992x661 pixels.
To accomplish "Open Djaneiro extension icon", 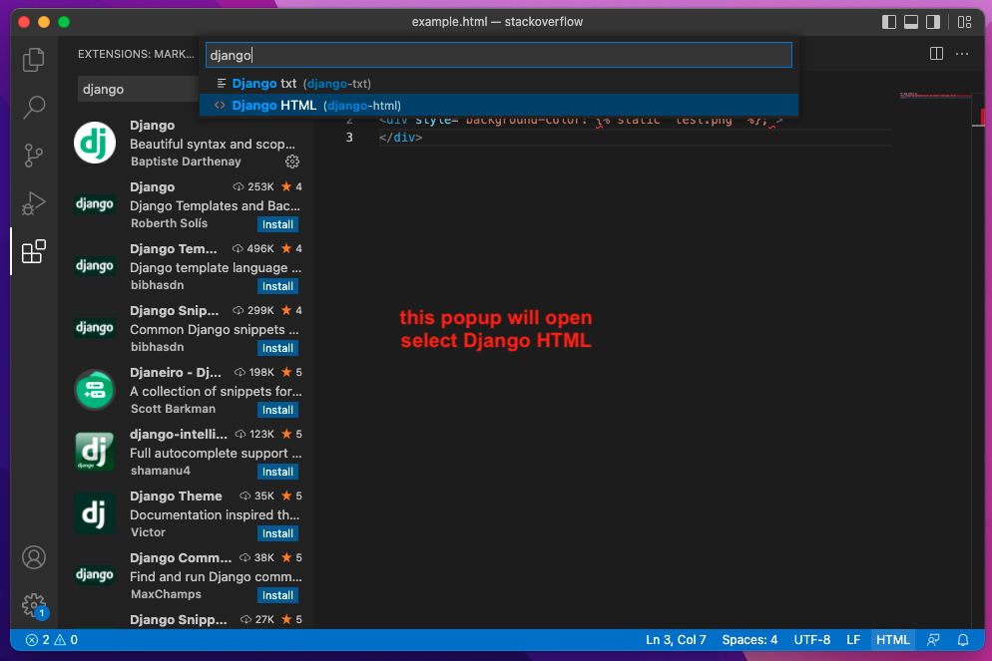I will pos(95,390).
